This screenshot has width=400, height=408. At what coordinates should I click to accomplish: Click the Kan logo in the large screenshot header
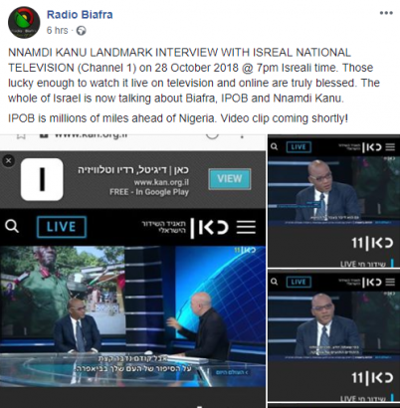[x=210, y=228]
